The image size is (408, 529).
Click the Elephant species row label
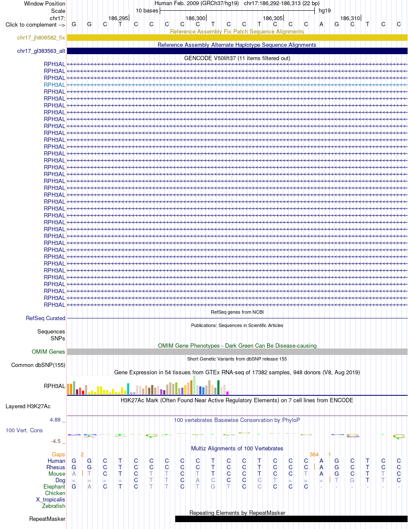point(54,487)
